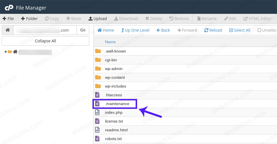Image resolution: width=277 pixels, height=144 pixels.
Task: Select the robots.txt file name
Action: (x=113, y=139)
